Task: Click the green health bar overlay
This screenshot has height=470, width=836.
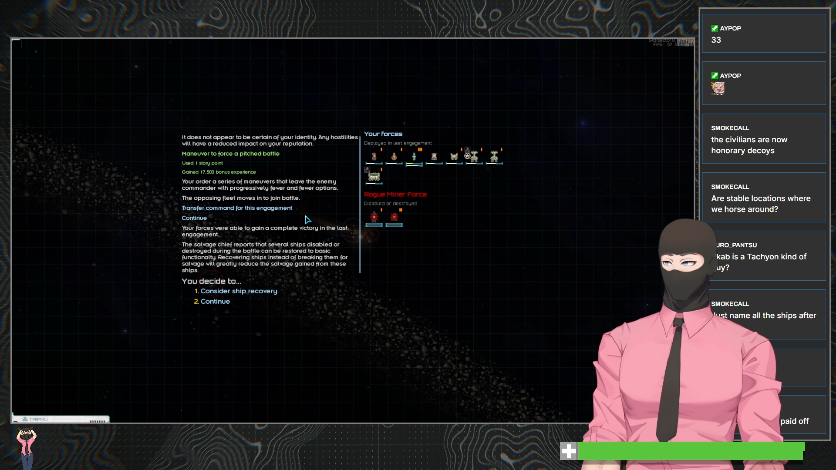Action: 690,451
